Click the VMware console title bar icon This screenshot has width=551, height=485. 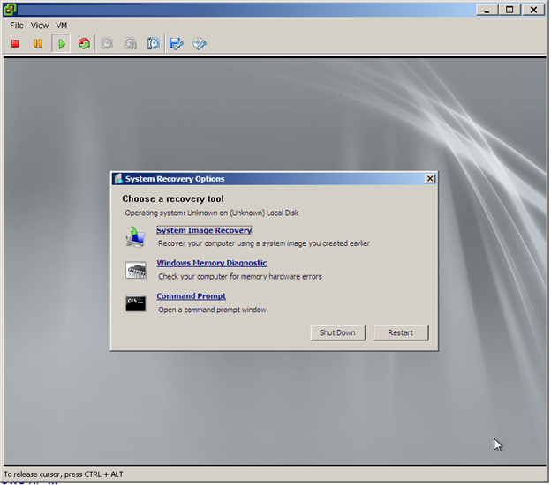(10, 10)
